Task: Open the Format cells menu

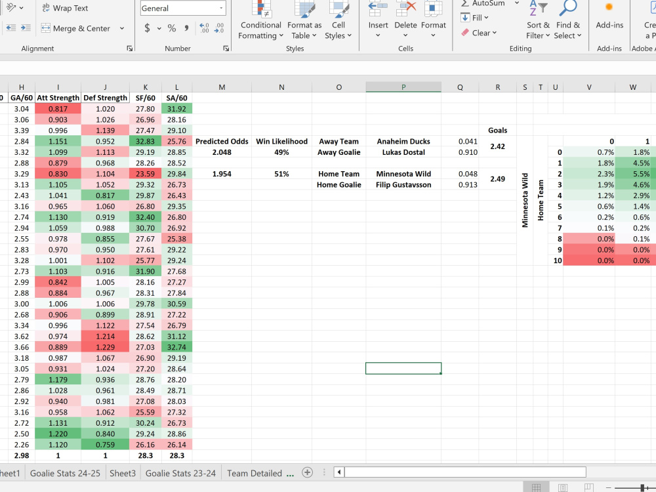Action: [x=434, y=20]
